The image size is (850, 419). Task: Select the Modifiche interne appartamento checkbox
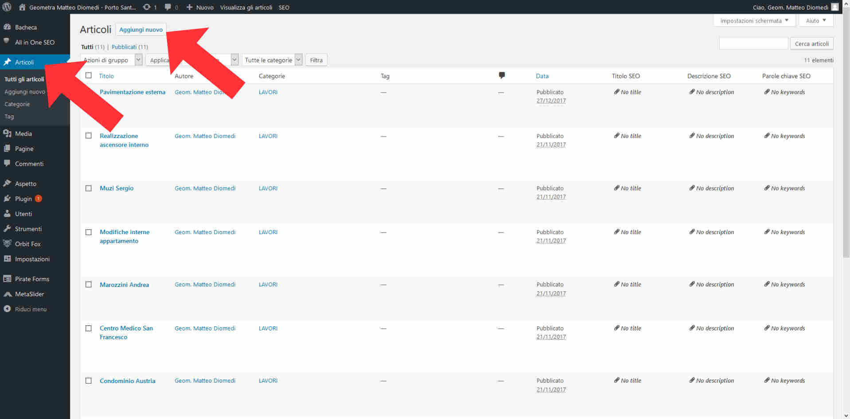[89, 232]
